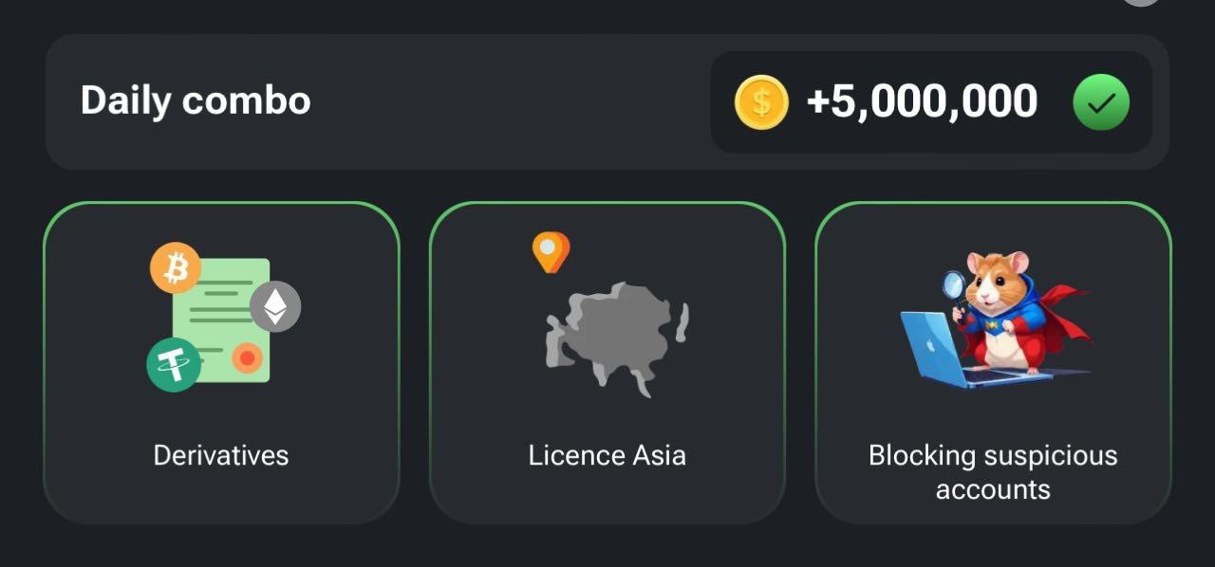Image resolution: width=1215 pixels, height=567 pixels.
Task: Click the green contract document image
Action: pos(221,320)
